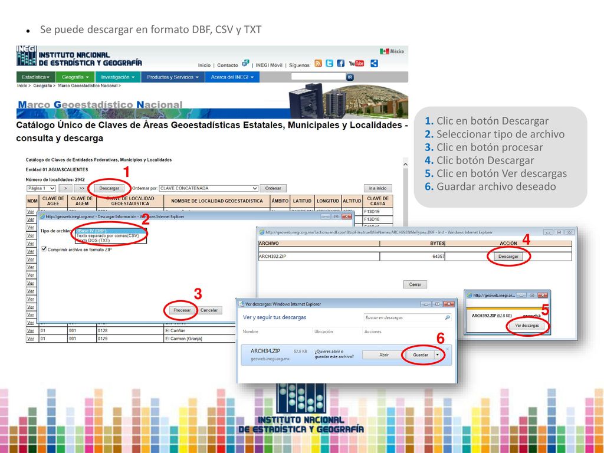The image size is (604, 453).
Task: Click the share icon in header
Action: (x=374, y=64)
